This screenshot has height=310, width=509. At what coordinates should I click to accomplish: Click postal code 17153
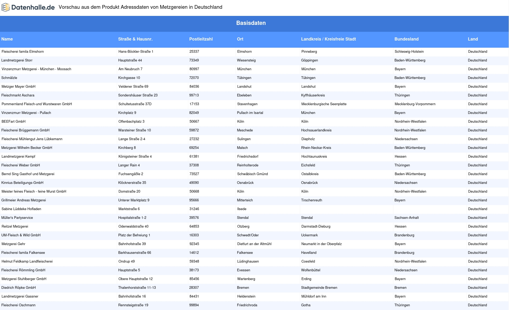tap(194, 104)
